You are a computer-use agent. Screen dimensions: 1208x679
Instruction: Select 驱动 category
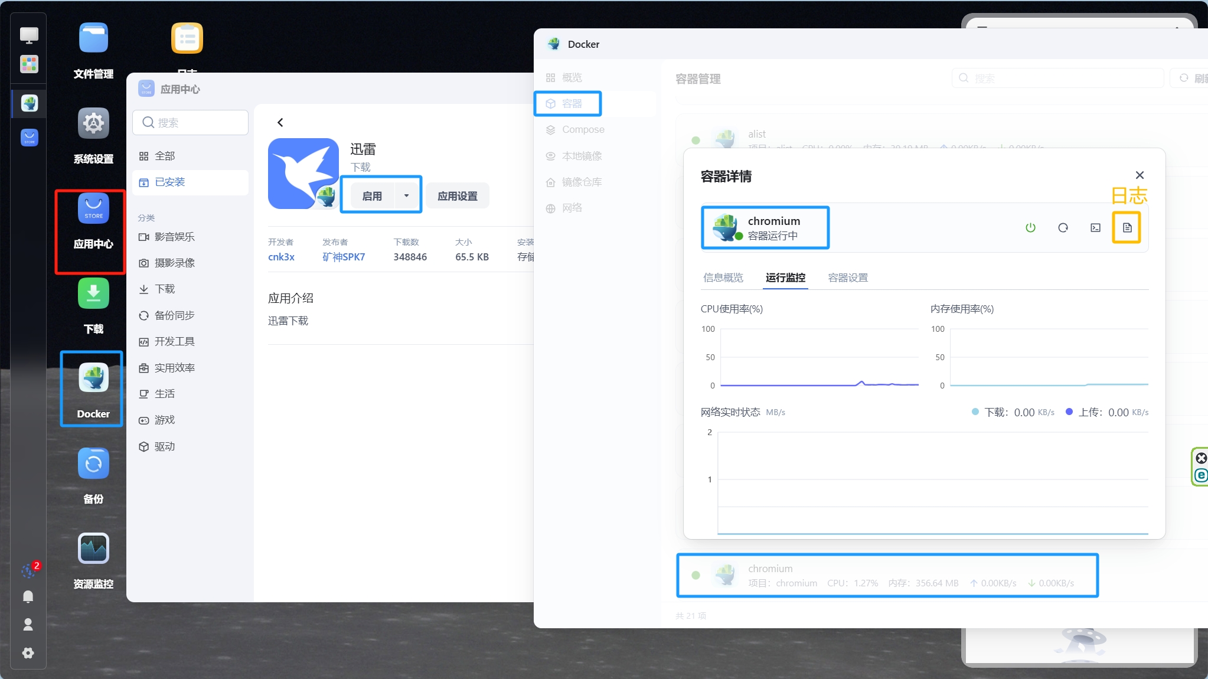pyautogui.click(x=190, y=446)
